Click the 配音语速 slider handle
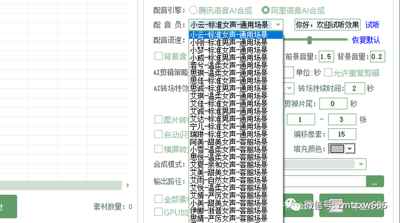 (x=309, y=40)
